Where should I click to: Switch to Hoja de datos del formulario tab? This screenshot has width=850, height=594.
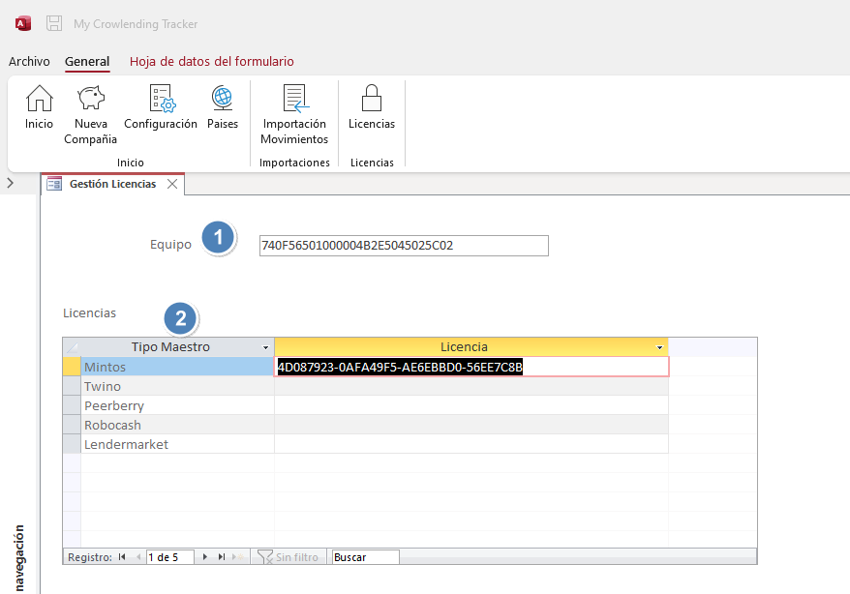(x=211, y=61)
